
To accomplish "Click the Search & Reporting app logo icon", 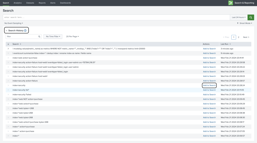I will [230, 3].
